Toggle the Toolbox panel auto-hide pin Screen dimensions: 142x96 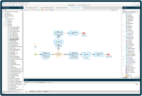138,8
